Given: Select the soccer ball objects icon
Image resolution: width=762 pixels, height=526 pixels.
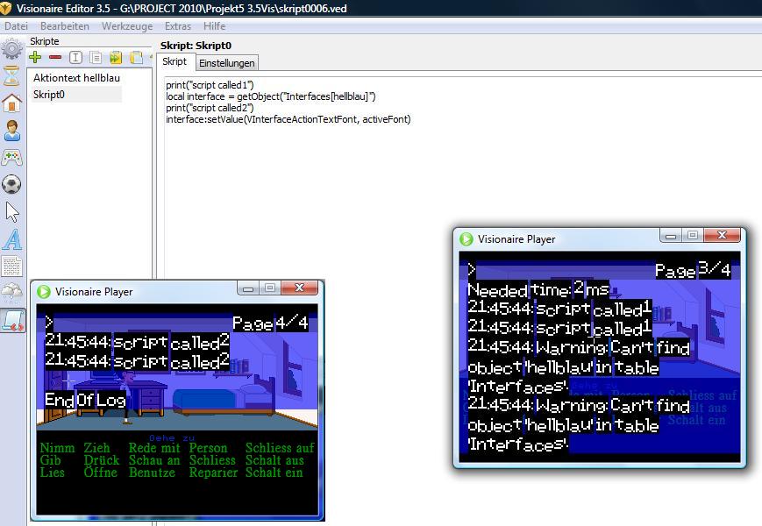Looking at the screenshot, I should coord(11,185).
